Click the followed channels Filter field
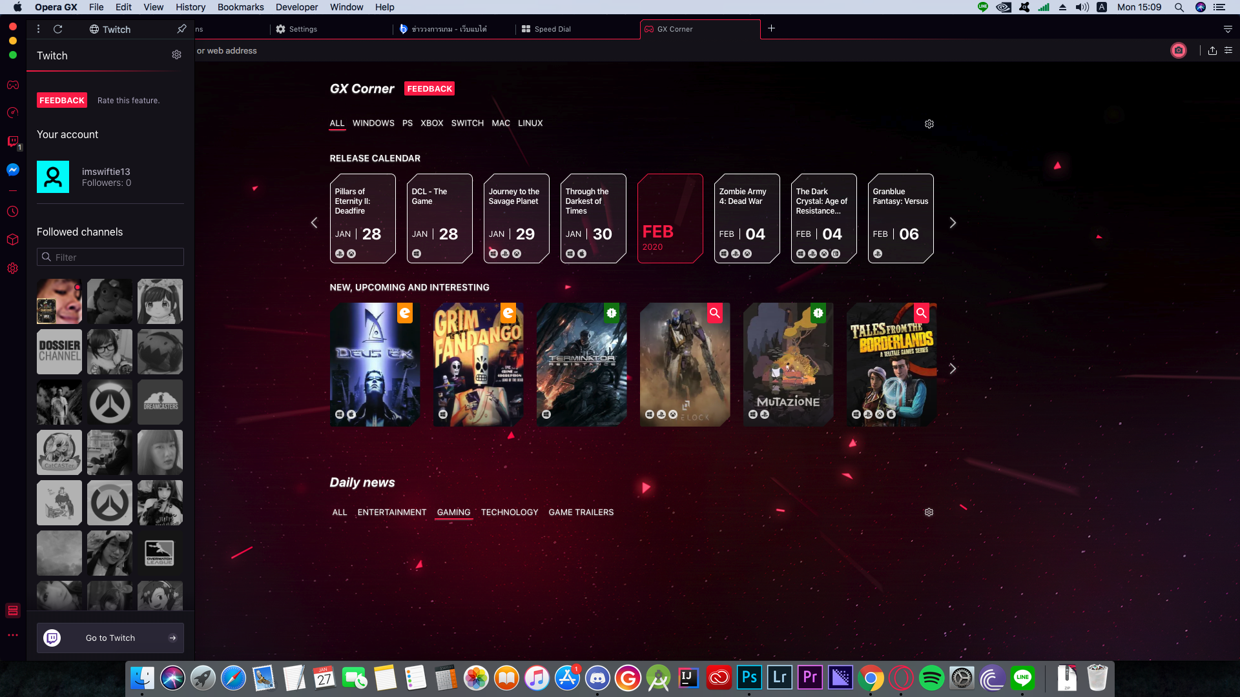 (110, 257)
